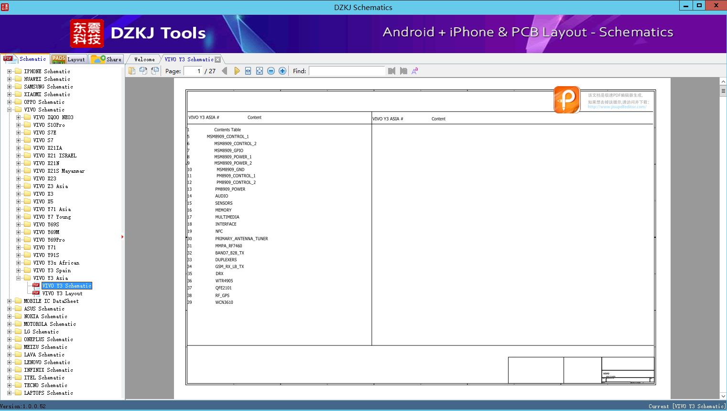Expand the VIVO X21S Mayanmar node
The height and width of the screenshot is (411, 727).
(18, 171)
